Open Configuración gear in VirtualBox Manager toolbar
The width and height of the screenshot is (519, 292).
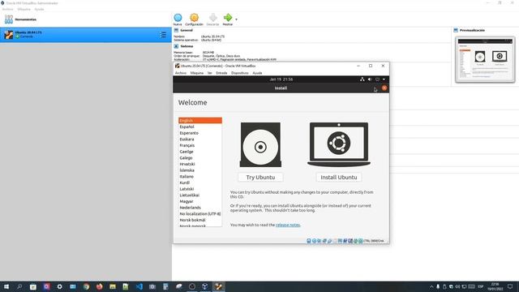click(195, 18)
